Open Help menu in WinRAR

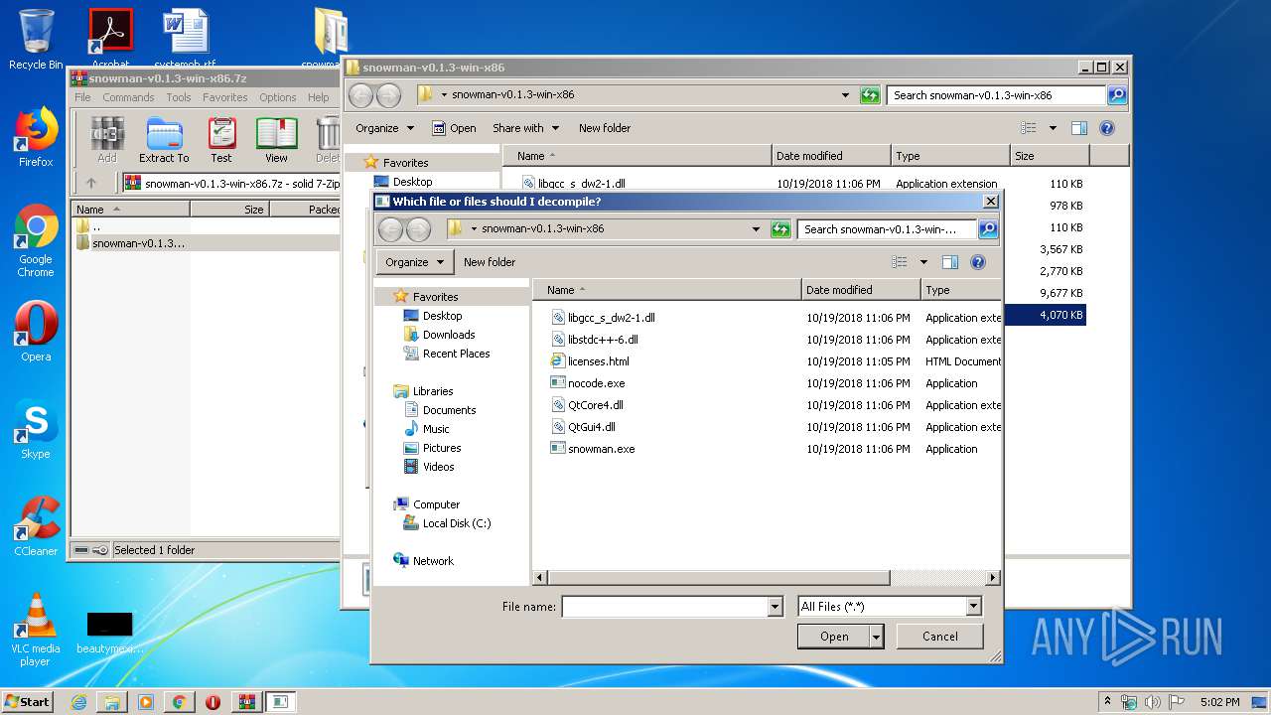tap(318, 97)
